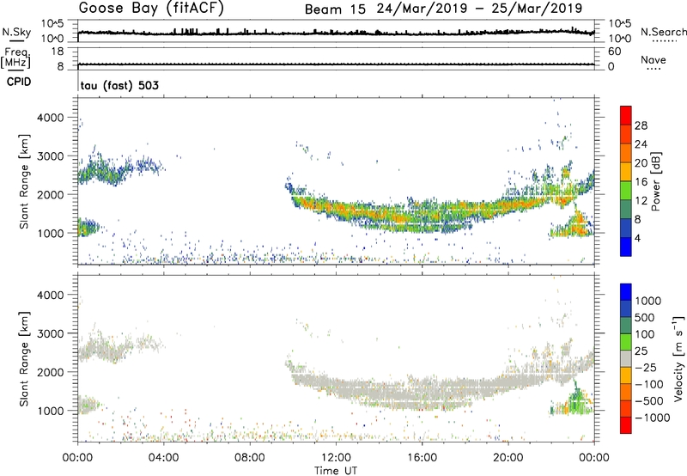The width and height of the screenshot is (687, 476).
Task: Click the 'Freq. [MHz]' axis label
Action: click(15, 58)
